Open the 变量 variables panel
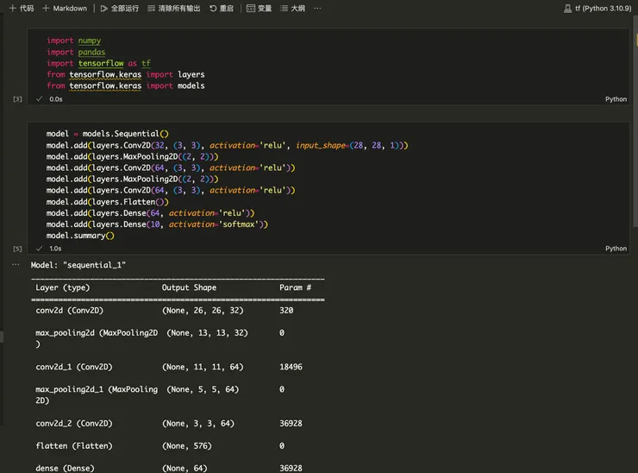The height and width of the screenshot is (473, 638). pos(259,8)
